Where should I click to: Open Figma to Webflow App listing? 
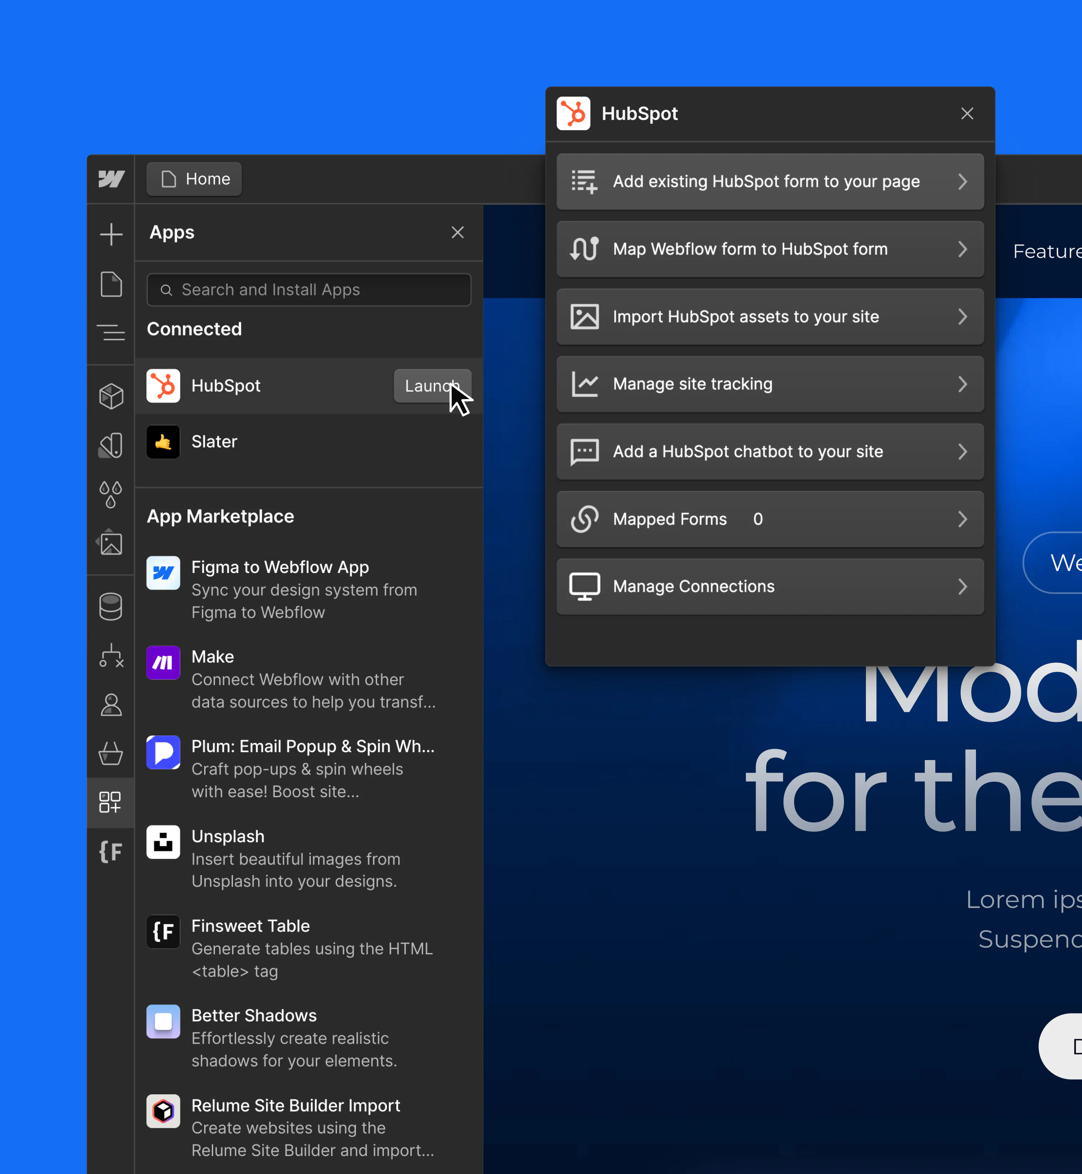point(280,567)
